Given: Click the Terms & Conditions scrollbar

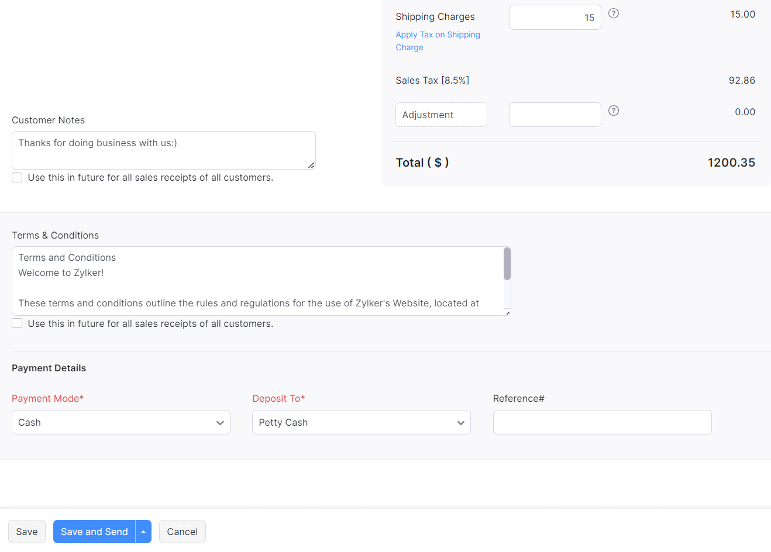Looking at the screenshot, I should pos(507,264).
